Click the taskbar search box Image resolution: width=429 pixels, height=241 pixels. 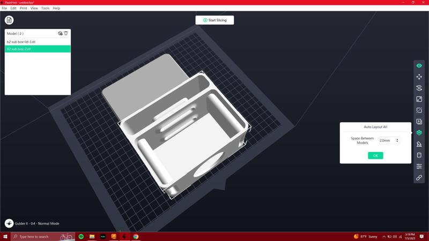pyautogui.click(x=43, y=237)
